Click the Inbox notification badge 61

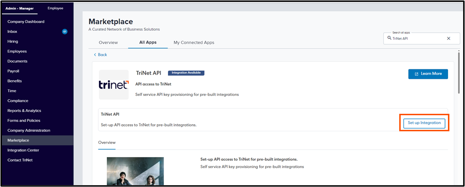(65, 32)
